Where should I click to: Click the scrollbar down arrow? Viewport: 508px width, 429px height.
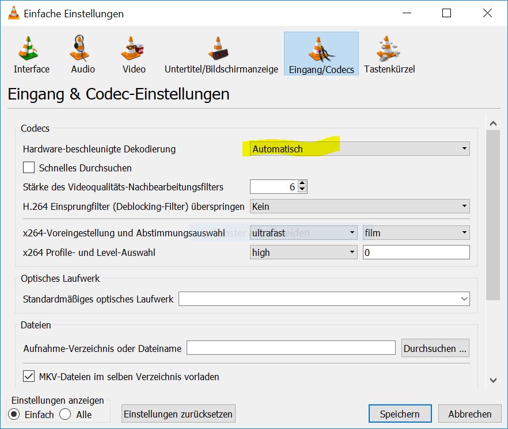tap(494, 380)
